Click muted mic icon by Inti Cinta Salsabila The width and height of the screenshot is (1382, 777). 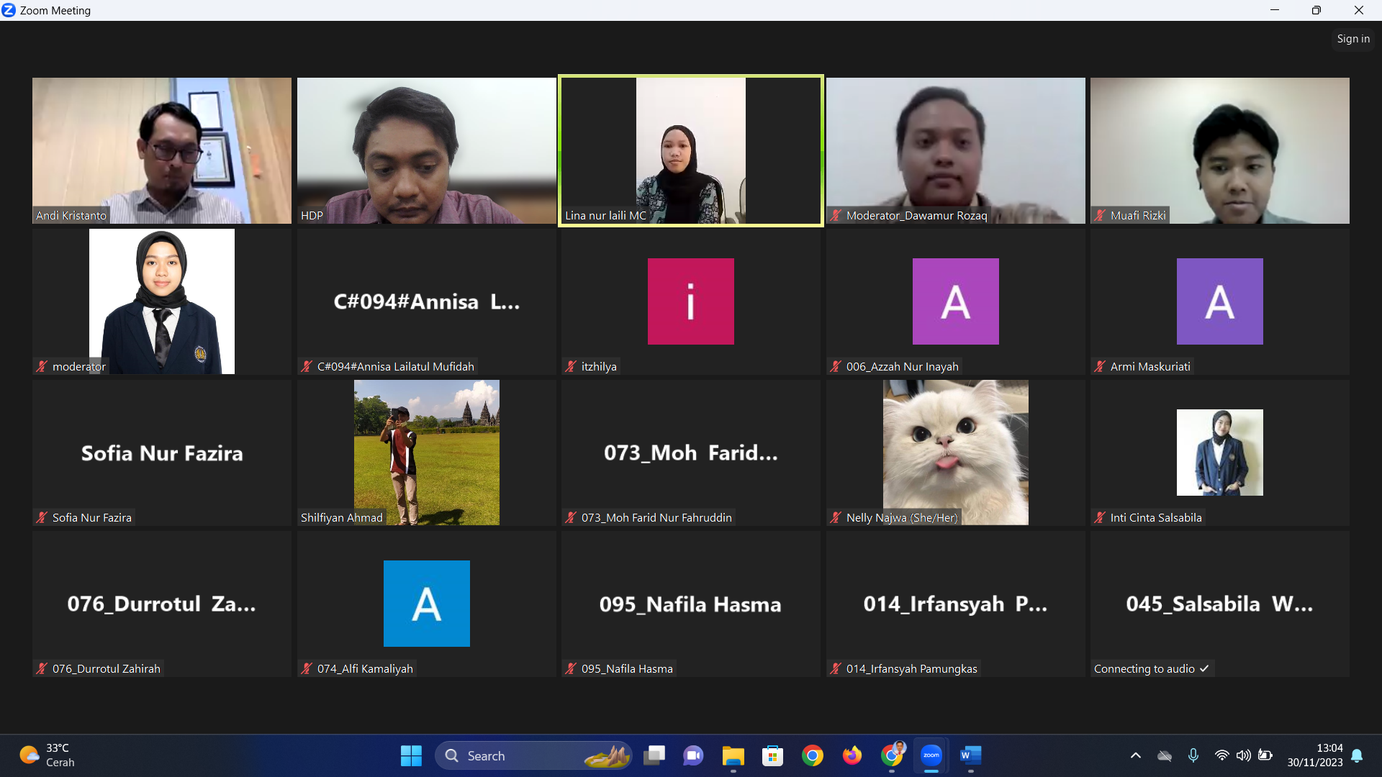click(x=1100, y=517)
